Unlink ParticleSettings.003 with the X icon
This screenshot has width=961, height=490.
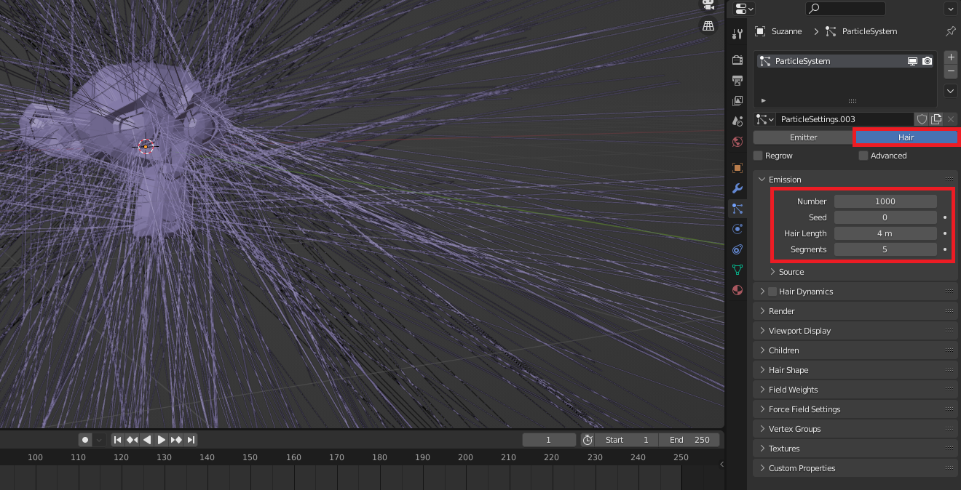[x=951, y=119]
